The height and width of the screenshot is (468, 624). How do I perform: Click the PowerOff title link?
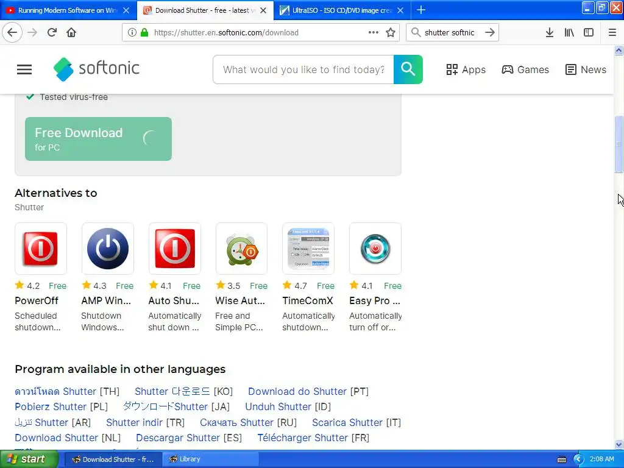[x=36, y=301]
